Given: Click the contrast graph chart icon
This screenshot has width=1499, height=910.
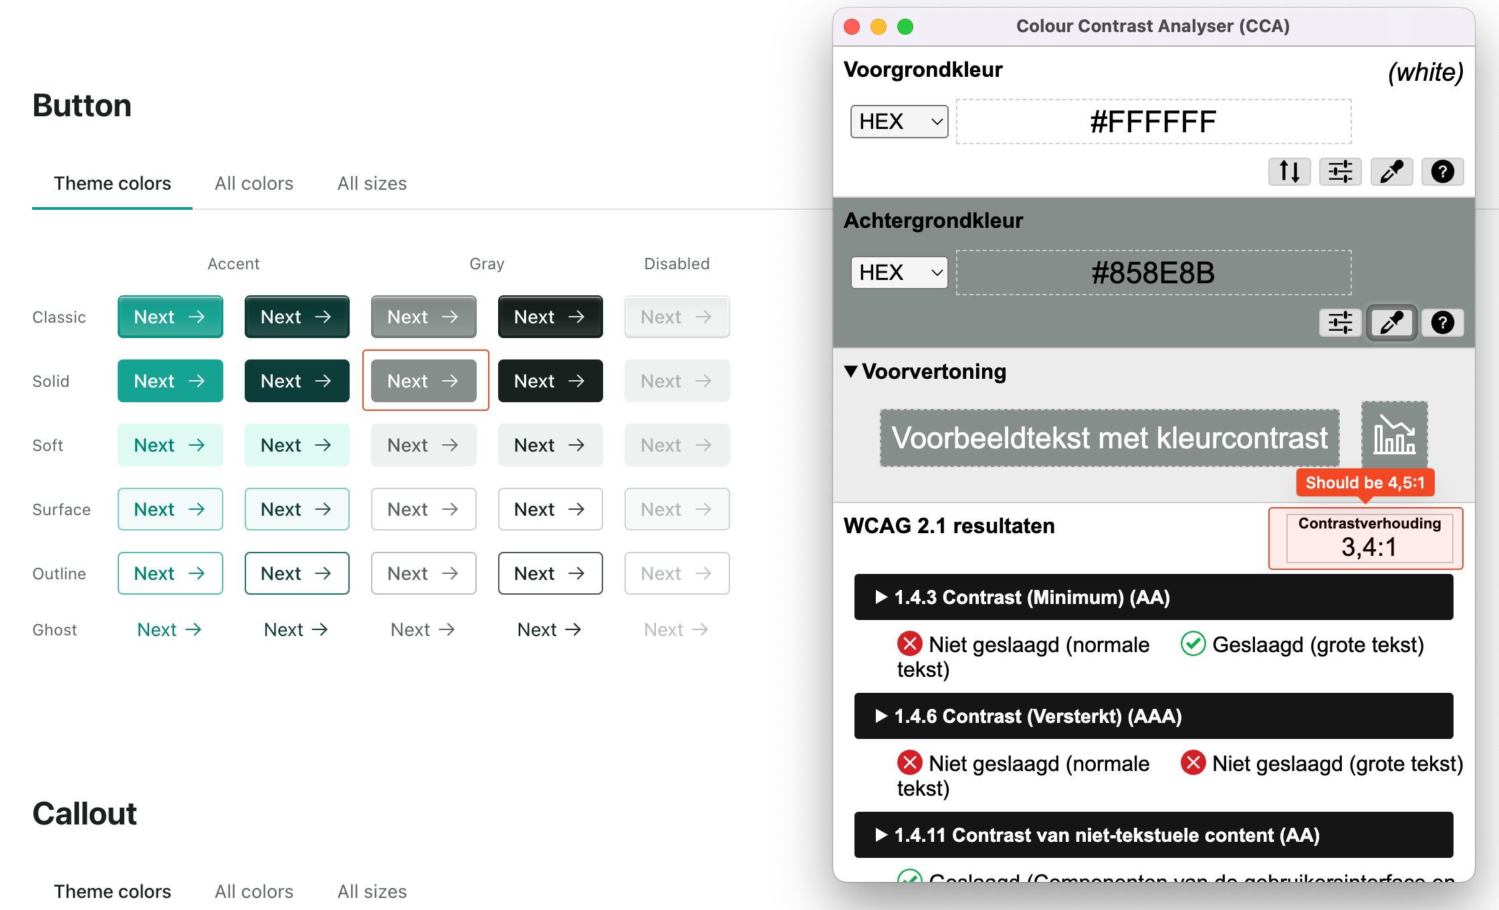Looking at the screenshot, I should coord(1393,436).
